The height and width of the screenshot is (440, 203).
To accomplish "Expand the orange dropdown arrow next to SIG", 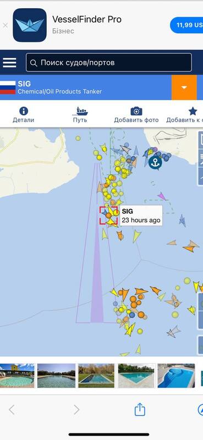I will [184, 87].
